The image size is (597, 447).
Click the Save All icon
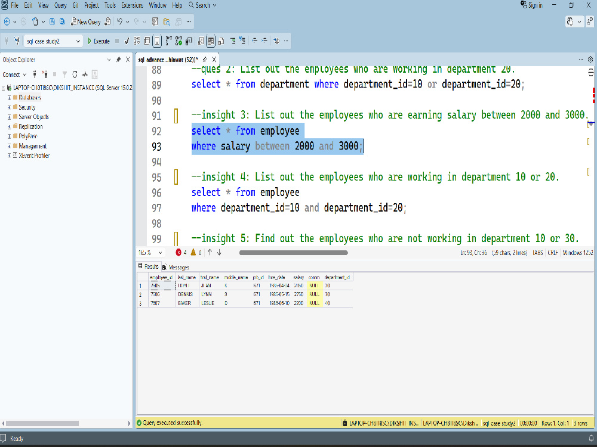pos(62,21)
